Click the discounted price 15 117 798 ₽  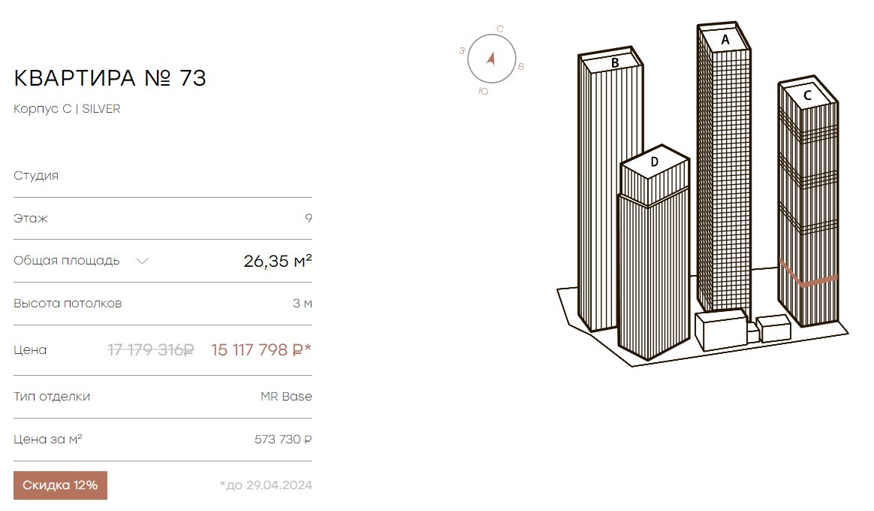(x=261, y=349)
